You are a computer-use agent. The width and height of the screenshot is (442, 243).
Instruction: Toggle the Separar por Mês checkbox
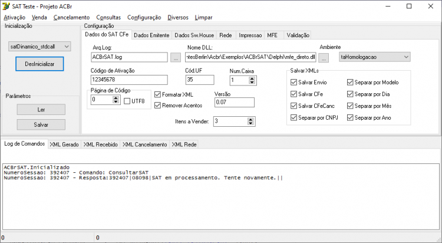(370, 106)
